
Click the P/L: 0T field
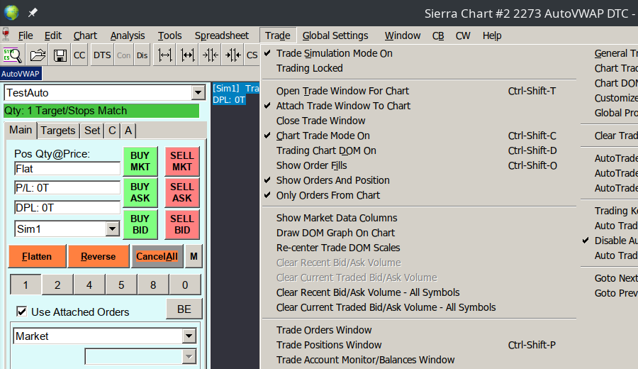[x=67, y=188]
